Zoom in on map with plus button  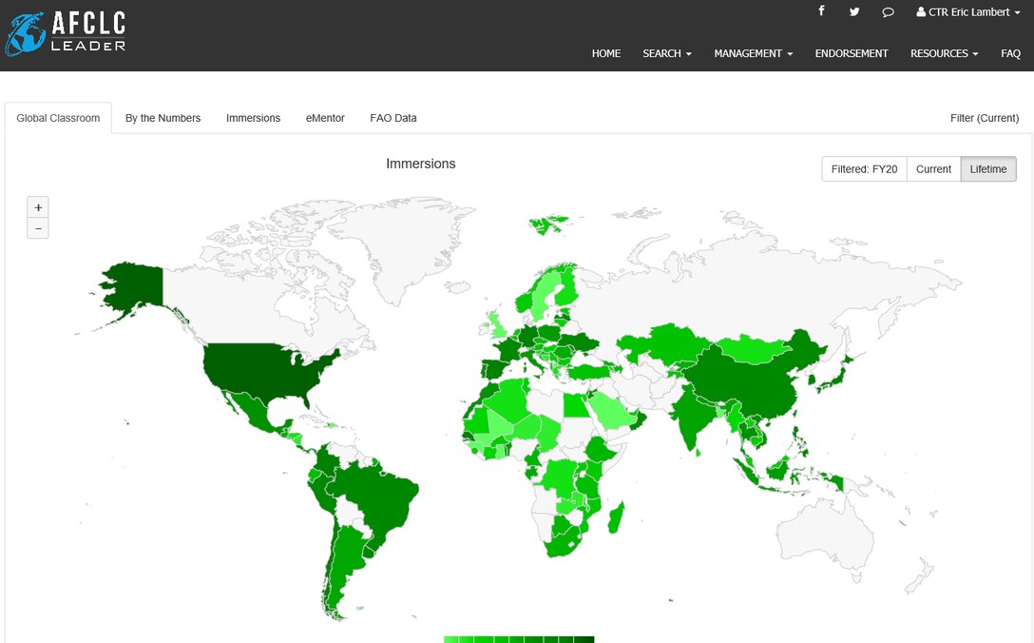[38, 207]
